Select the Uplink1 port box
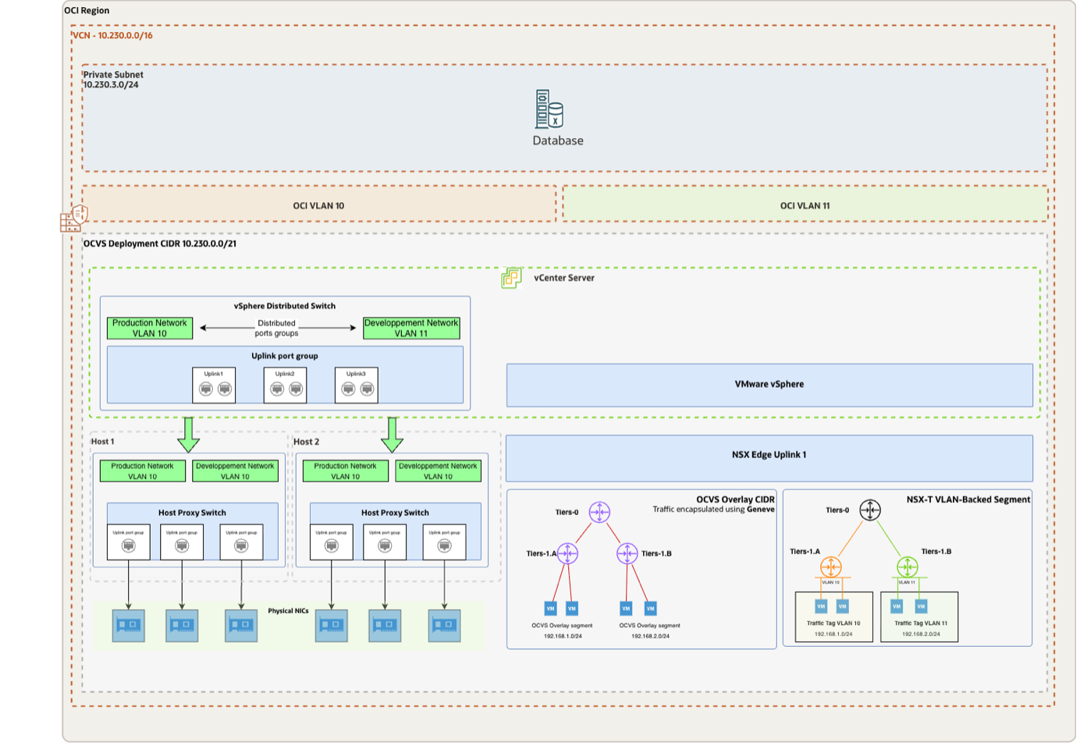Viewport: 1080px width, 746px height. click(214, 385)
